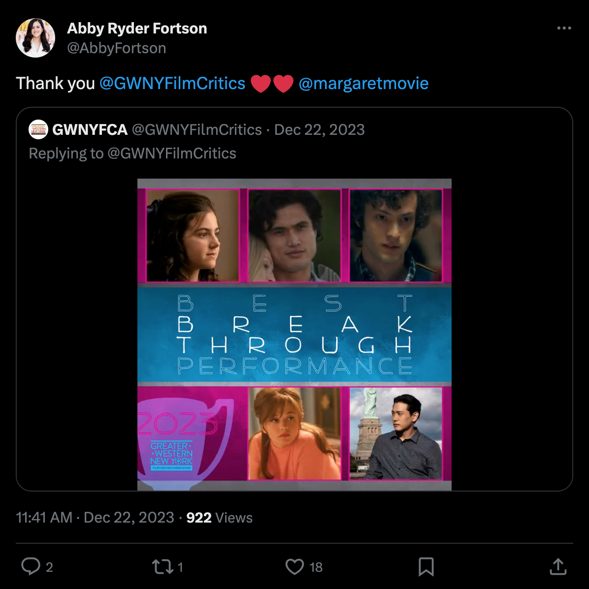The width and height of the screenshot is (589, 589).
Task: Click the @AbbyFortson handle
Action: click(x=117, y=48)
